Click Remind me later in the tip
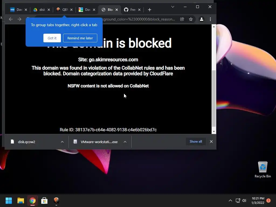This screenshot has height=207, width=276. (x=80, y=38)
